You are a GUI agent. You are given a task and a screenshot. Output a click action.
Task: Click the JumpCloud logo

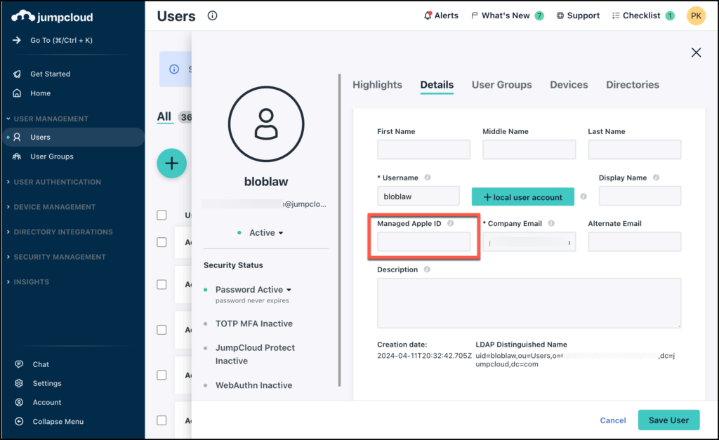tap(52, 17)
